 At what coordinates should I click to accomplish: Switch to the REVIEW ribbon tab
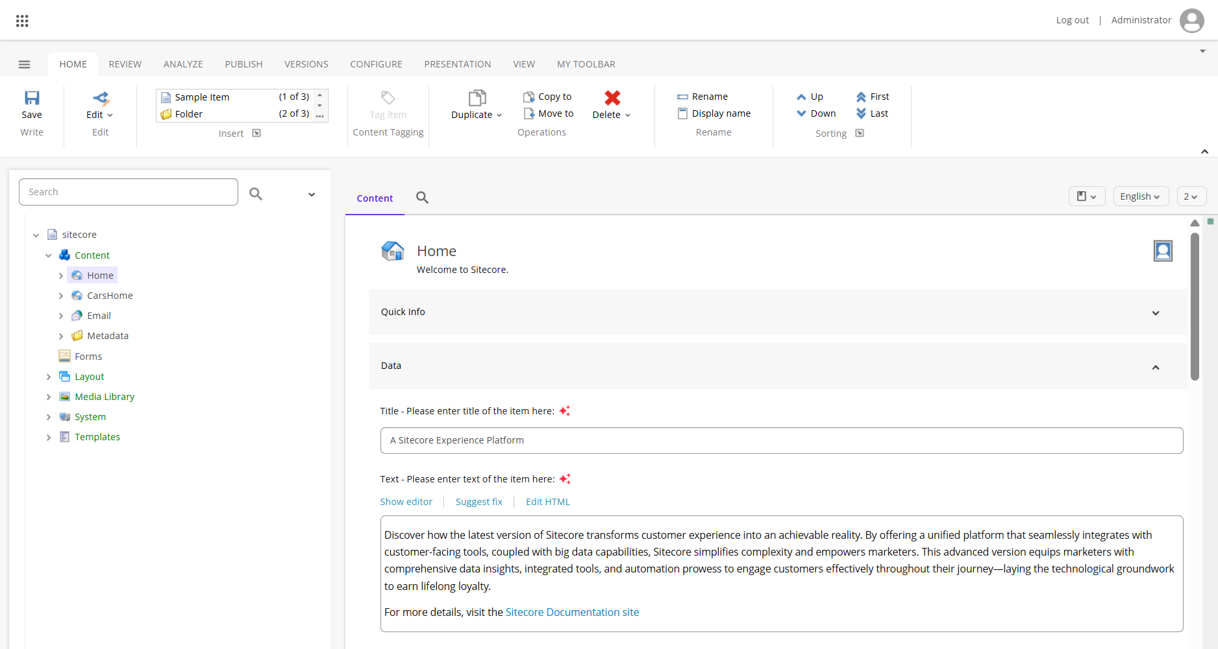(125, 64)
